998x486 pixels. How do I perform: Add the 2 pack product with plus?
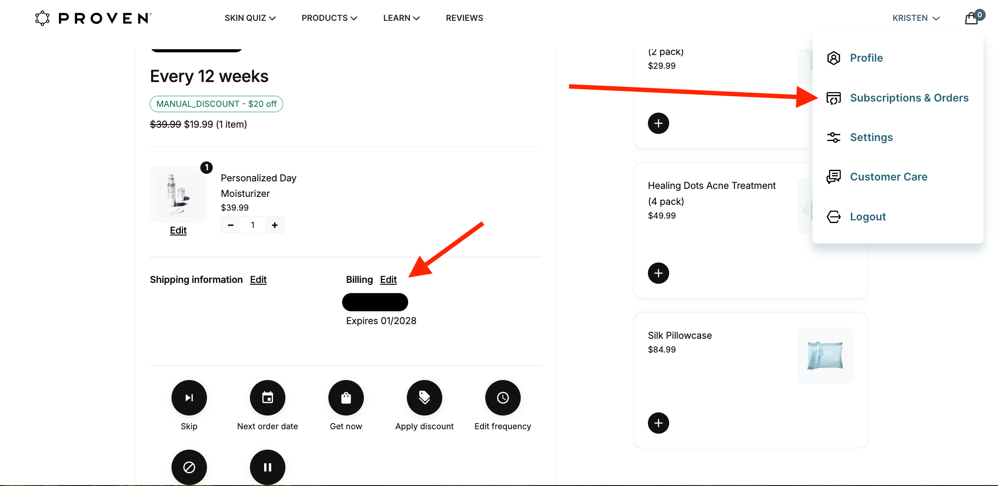click(x=659, y=123)
